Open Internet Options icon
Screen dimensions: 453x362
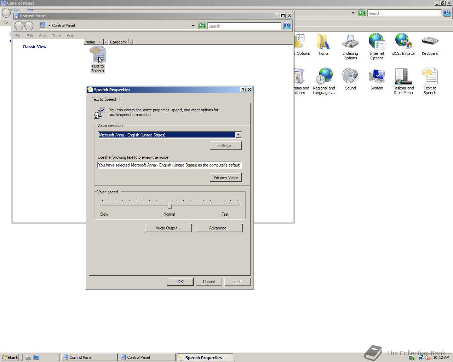pos(377,47)
